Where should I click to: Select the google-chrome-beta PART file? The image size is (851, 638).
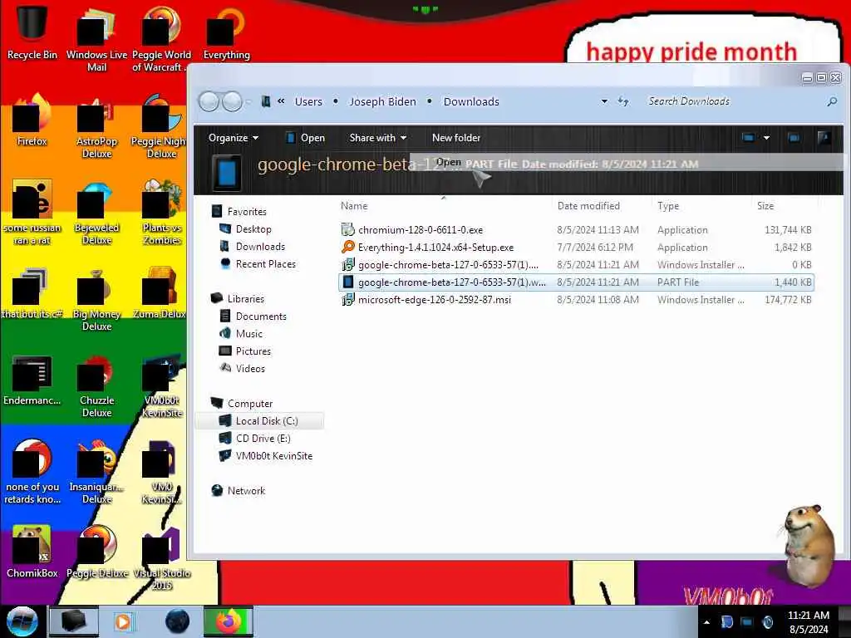(x=576, y=282)
